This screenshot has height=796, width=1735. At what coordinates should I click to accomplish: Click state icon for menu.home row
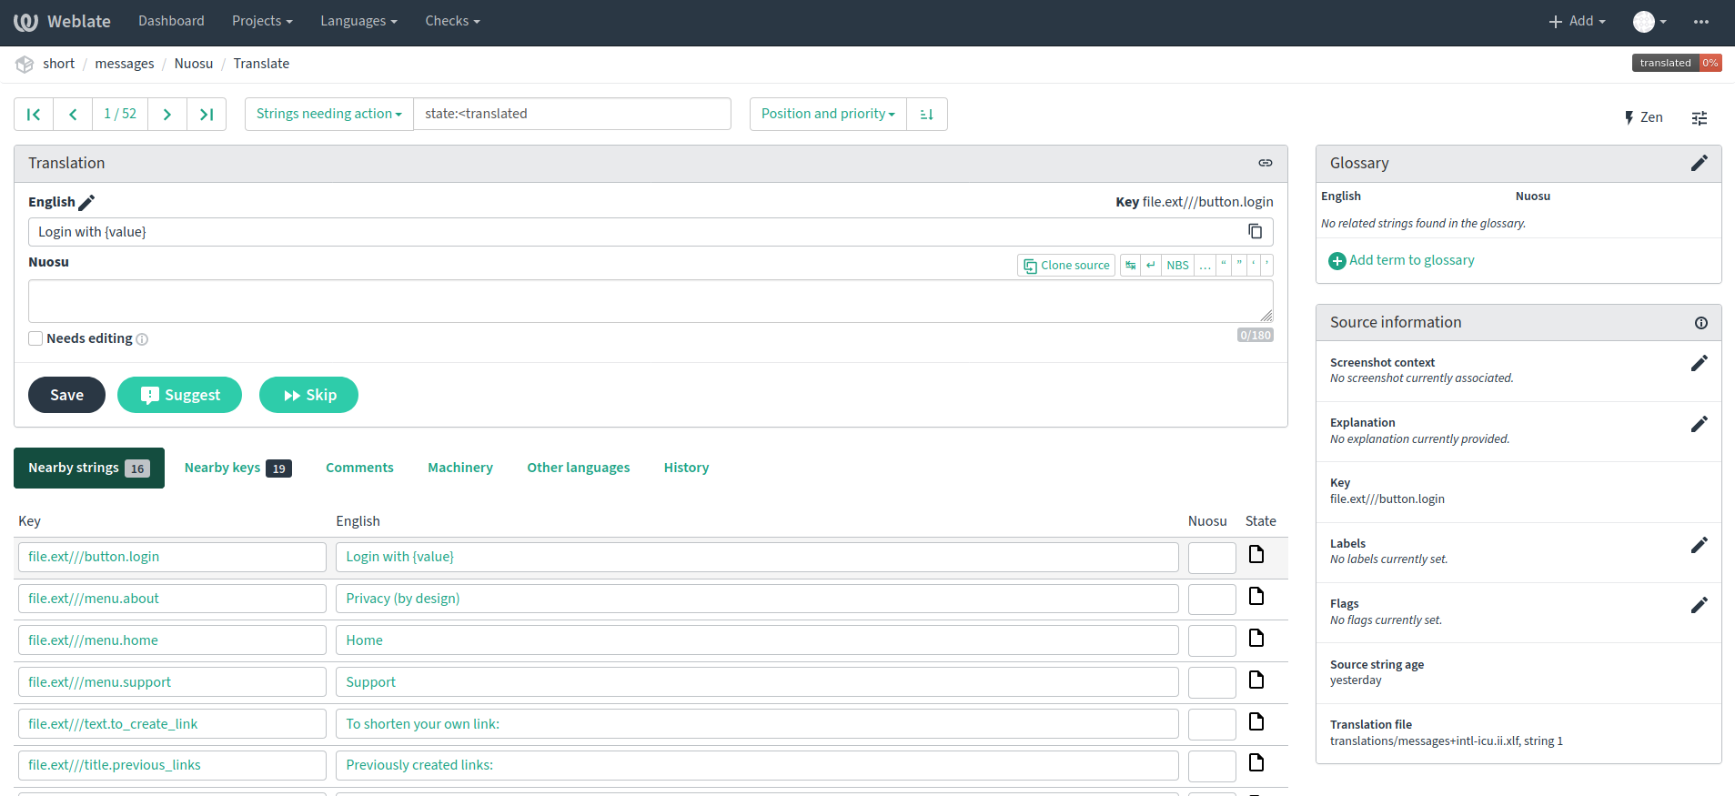click(1256, 638)
